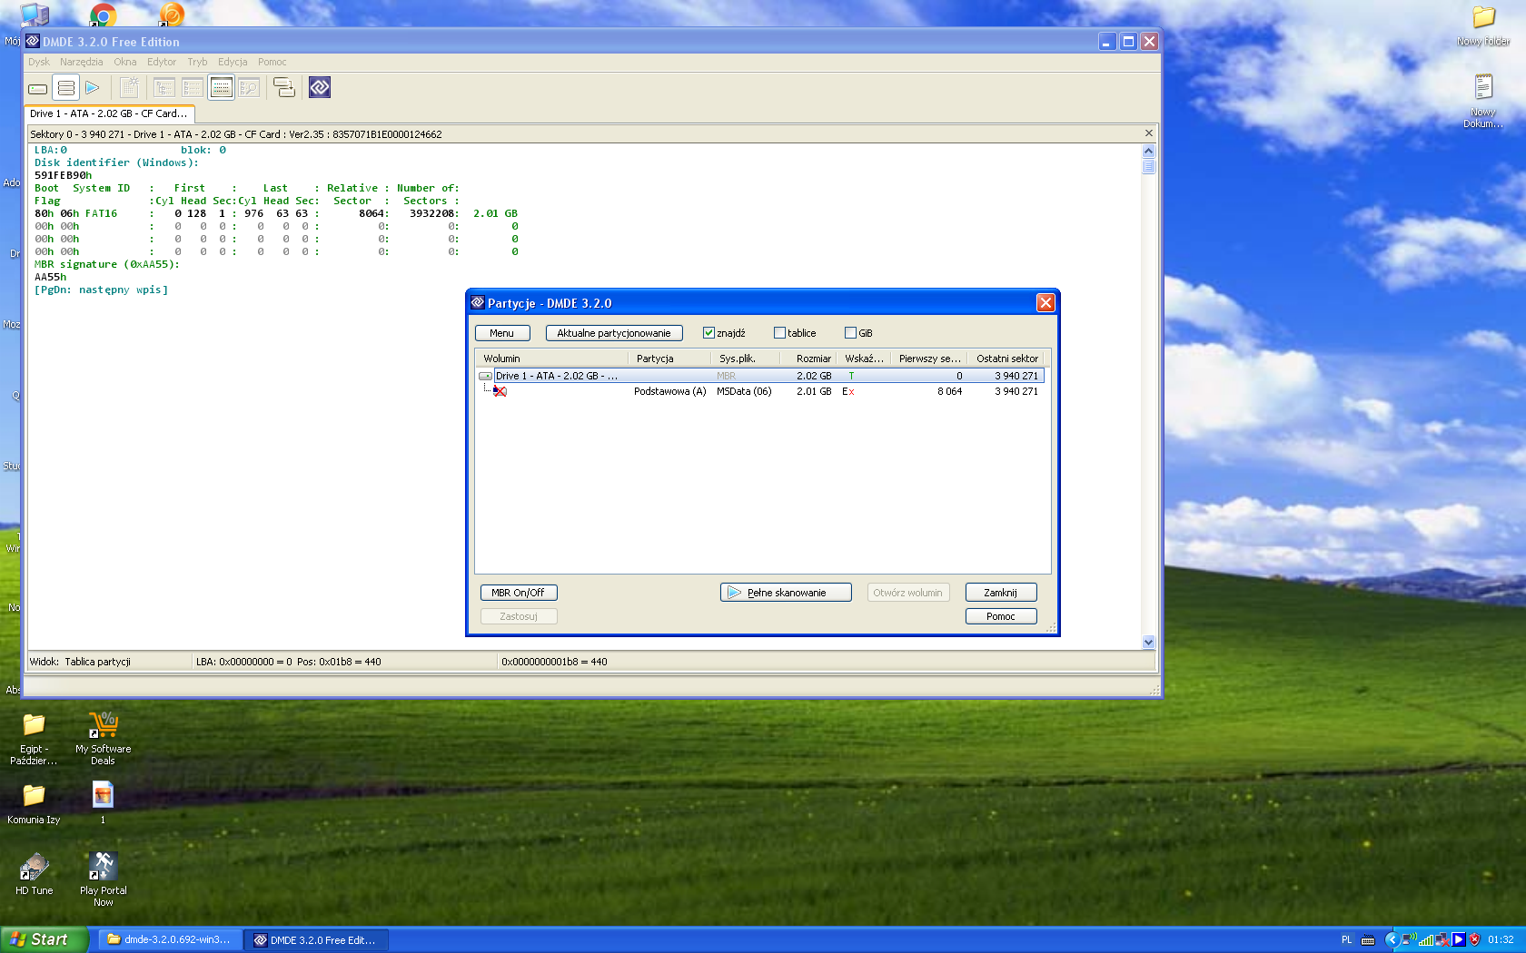Image resolution: width=1526 pixels, height=953 pixels.
Task: Click the Pomoc button in the dialog
Action: [x=1000, y=616]
